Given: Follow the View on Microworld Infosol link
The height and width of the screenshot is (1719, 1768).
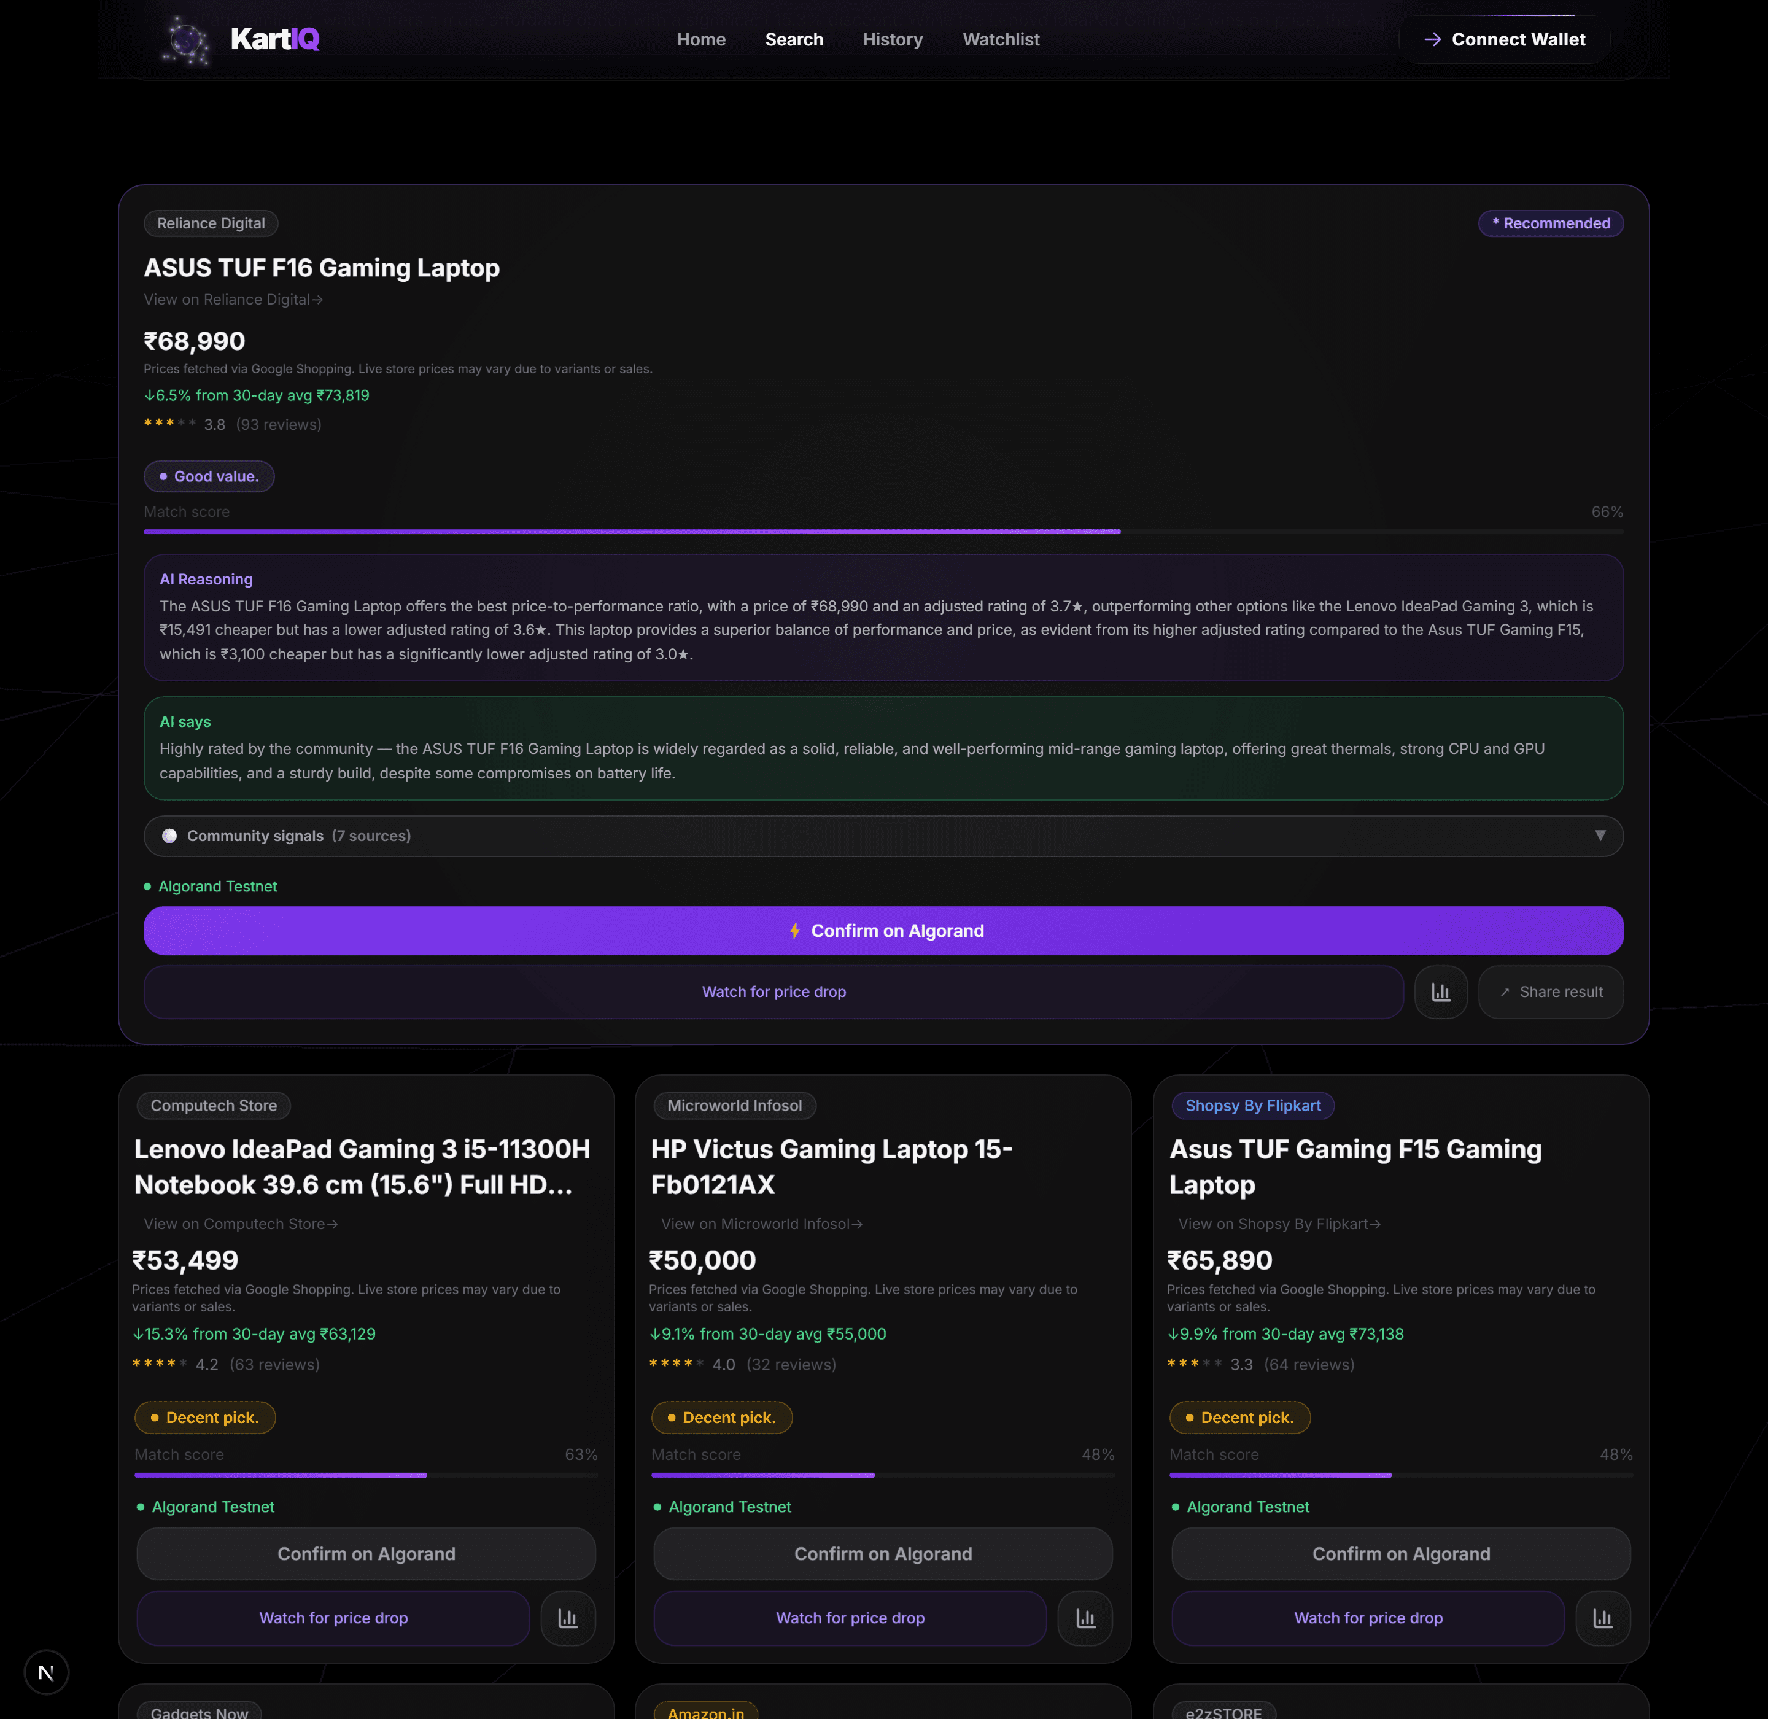Looking at the screenshot, I should click(761, 1224).
